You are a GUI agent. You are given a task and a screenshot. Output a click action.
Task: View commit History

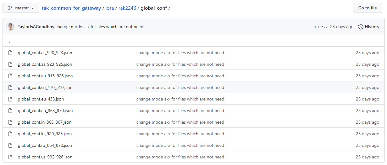point(369,27)
